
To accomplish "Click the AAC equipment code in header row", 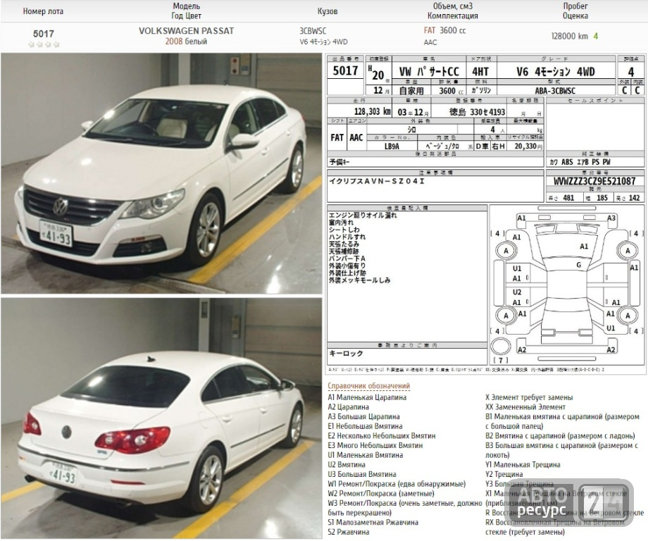I will tap(430, 42).
